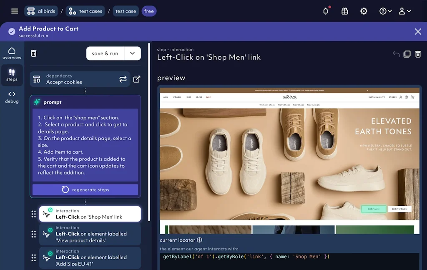427x270 pixels.
Task: Click trash icon above the steps list
Action: (x=34, y=53)
